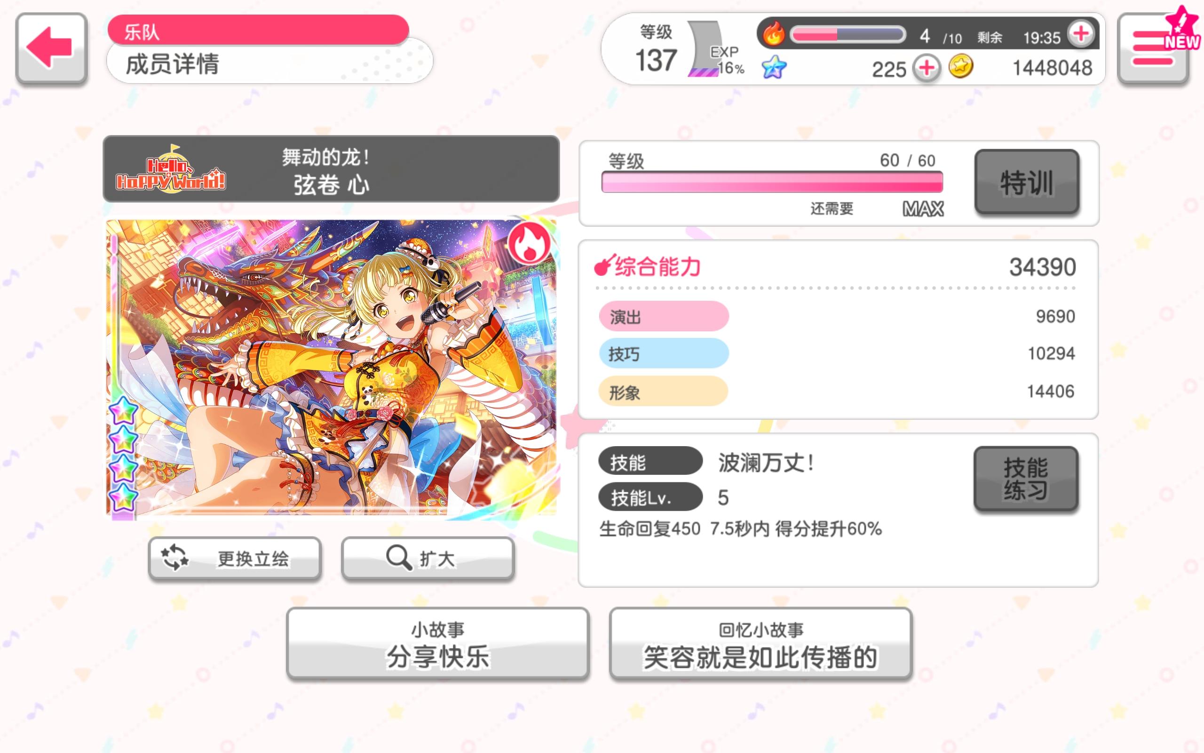Tap the pink back arrow button
Viewport: 1204px width, 753px height.
pyautogui.click(x=51, y=48)
